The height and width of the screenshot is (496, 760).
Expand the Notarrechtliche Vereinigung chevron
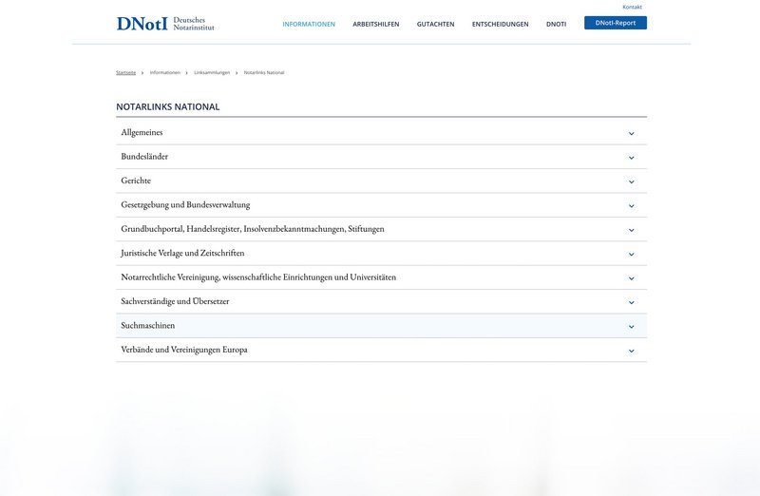click(631, 278)
